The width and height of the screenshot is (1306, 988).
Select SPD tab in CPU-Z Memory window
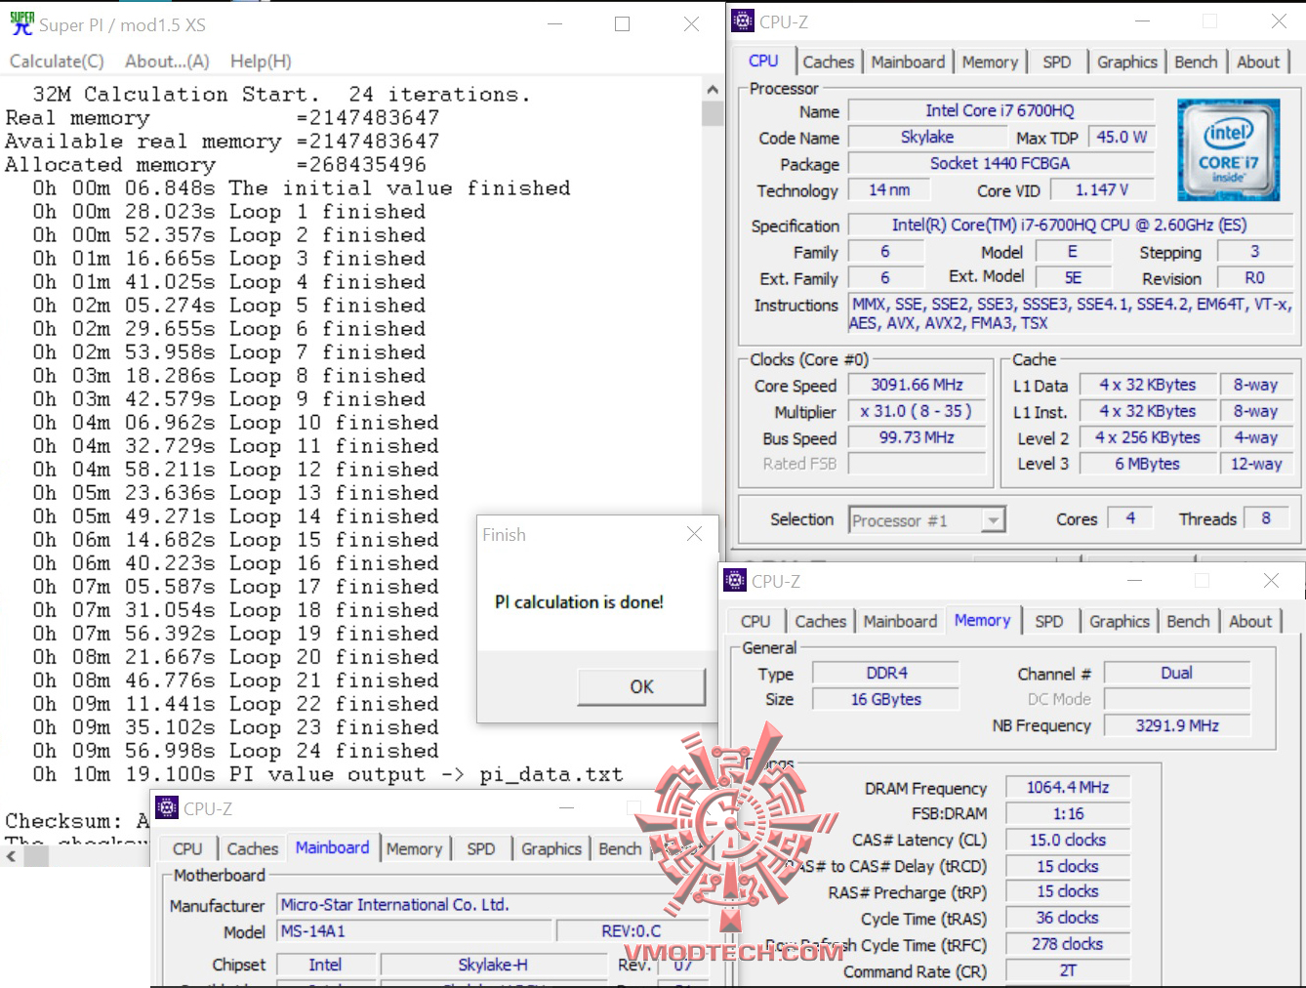point(1049,621)
